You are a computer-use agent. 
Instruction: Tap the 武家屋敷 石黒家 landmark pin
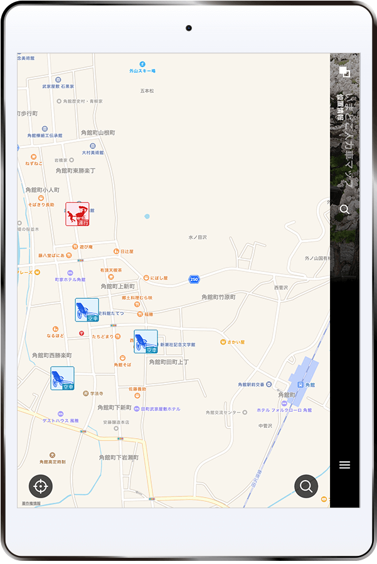click(58, 80)
